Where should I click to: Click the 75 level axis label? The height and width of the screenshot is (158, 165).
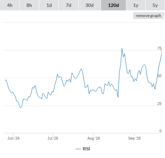coord(159,48)
